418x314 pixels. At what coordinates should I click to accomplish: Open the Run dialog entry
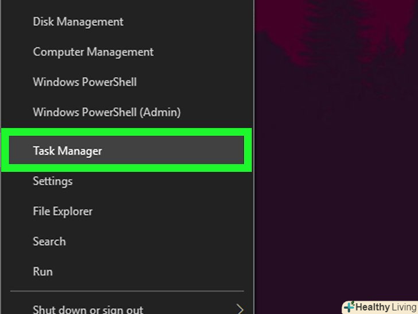tap(42, 271)
